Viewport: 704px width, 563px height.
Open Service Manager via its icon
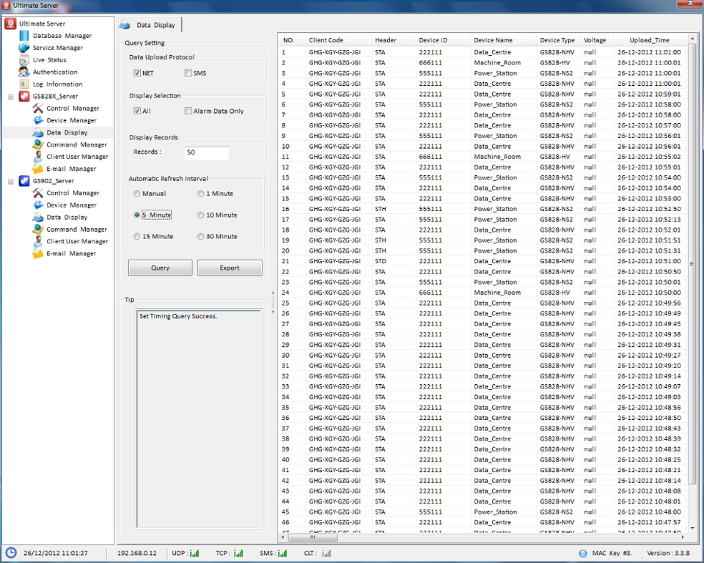pyautogui.click(x=24, y=48)
